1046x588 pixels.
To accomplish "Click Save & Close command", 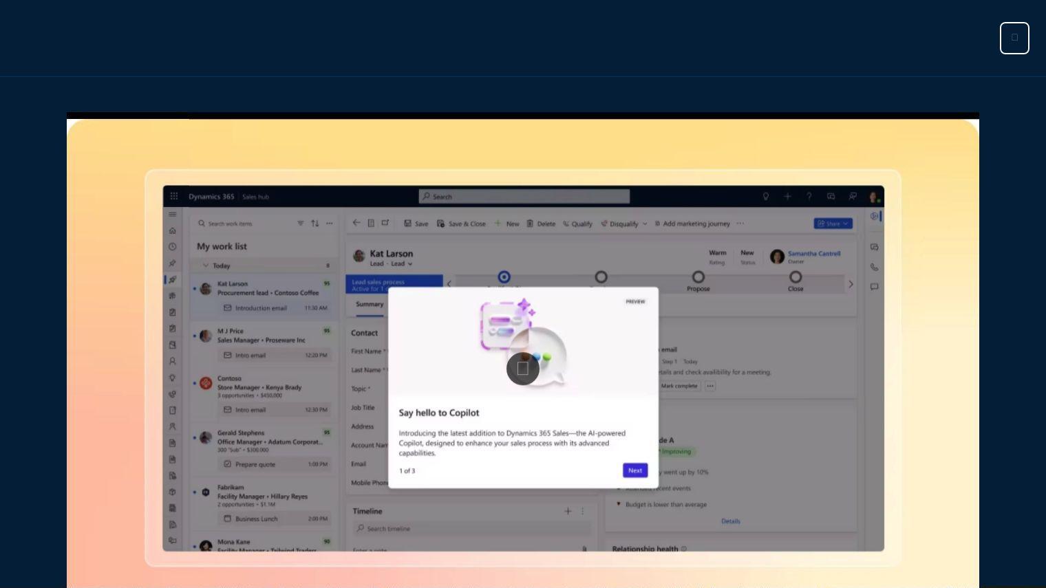I will [x=461, y=224].
